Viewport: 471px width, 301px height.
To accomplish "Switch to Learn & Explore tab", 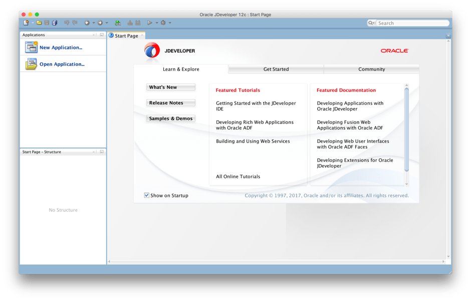I will (181, 69).
